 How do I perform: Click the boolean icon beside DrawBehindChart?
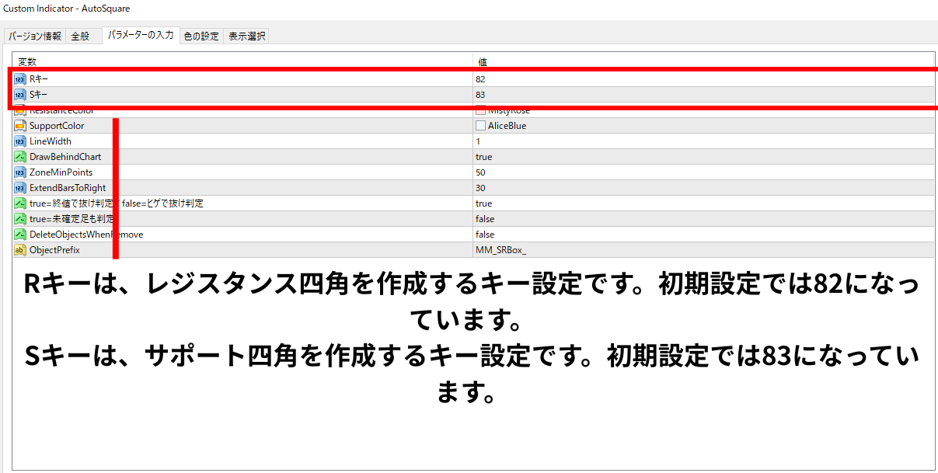tap(20, 157)
